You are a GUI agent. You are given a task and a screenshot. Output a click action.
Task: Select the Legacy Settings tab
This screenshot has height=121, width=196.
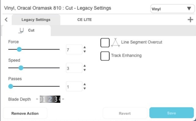coord(36,20)
